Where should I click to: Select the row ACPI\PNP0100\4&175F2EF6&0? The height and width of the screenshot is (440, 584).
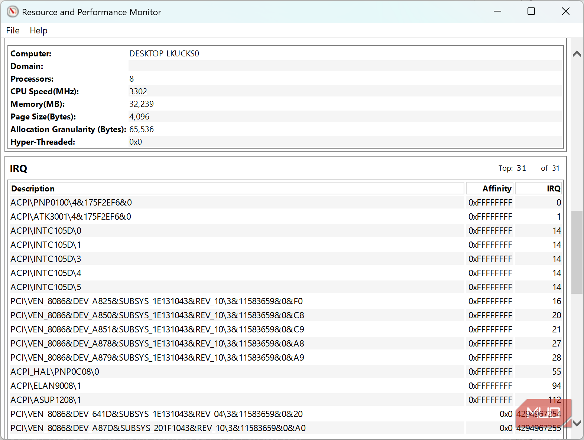[286, 203]
